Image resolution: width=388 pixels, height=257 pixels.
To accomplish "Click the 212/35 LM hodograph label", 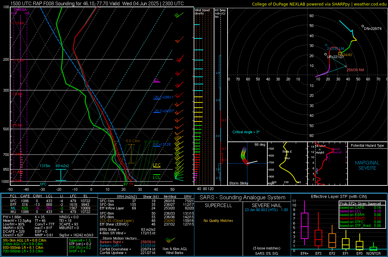I will pos(335,49).
